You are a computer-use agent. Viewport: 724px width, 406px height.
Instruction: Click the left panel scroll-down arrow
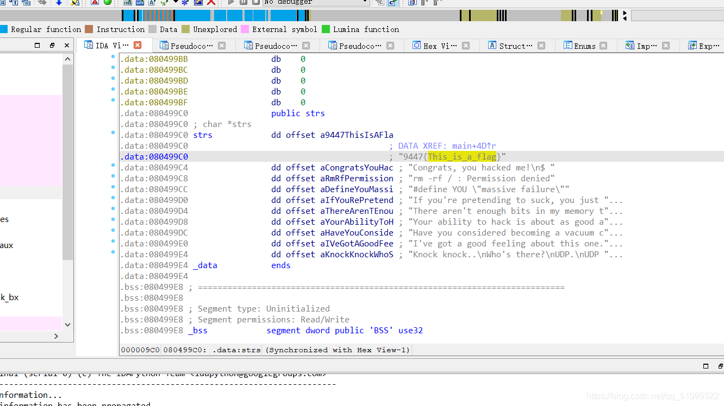67,325
